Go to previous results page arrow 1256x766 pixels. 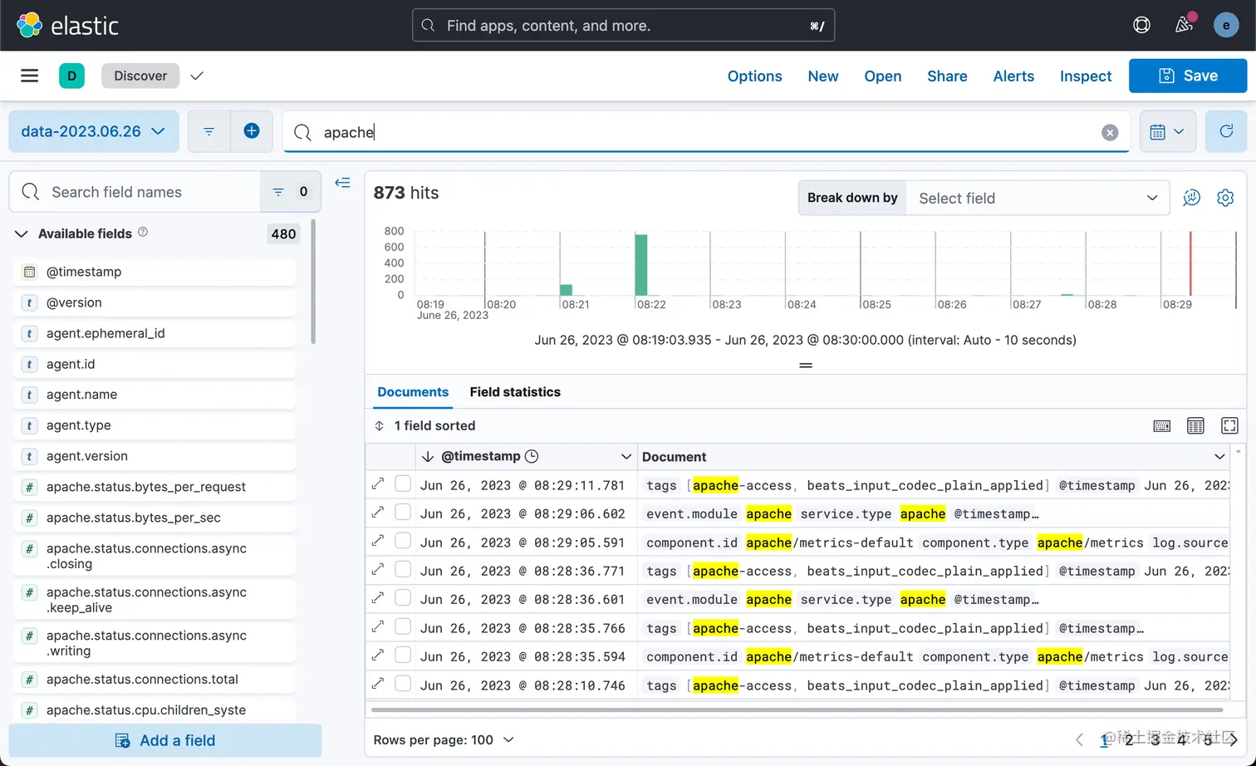click(1079, 739)
